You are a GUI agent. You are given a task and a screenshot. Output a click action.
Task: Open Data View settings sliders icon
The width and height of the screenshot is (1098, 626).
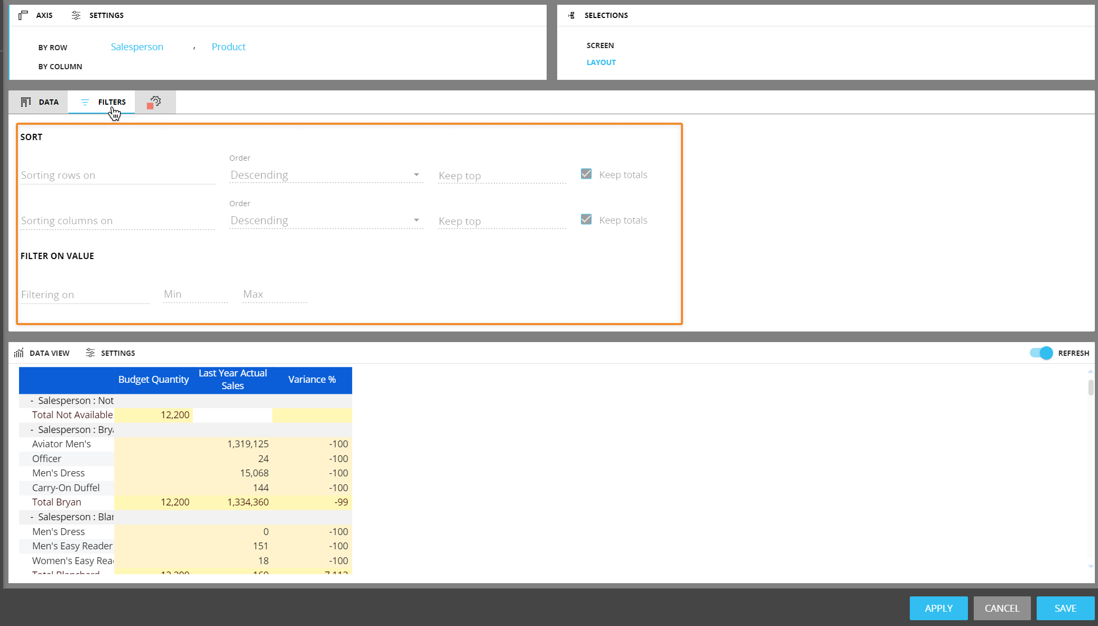(x=90, y=353)
